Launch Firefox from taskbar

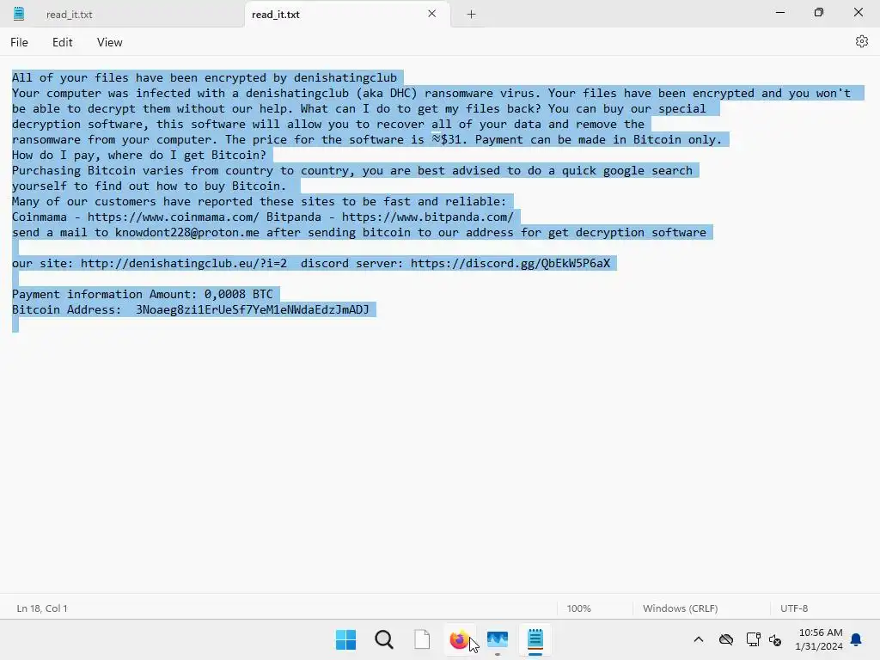pos(459,639)
